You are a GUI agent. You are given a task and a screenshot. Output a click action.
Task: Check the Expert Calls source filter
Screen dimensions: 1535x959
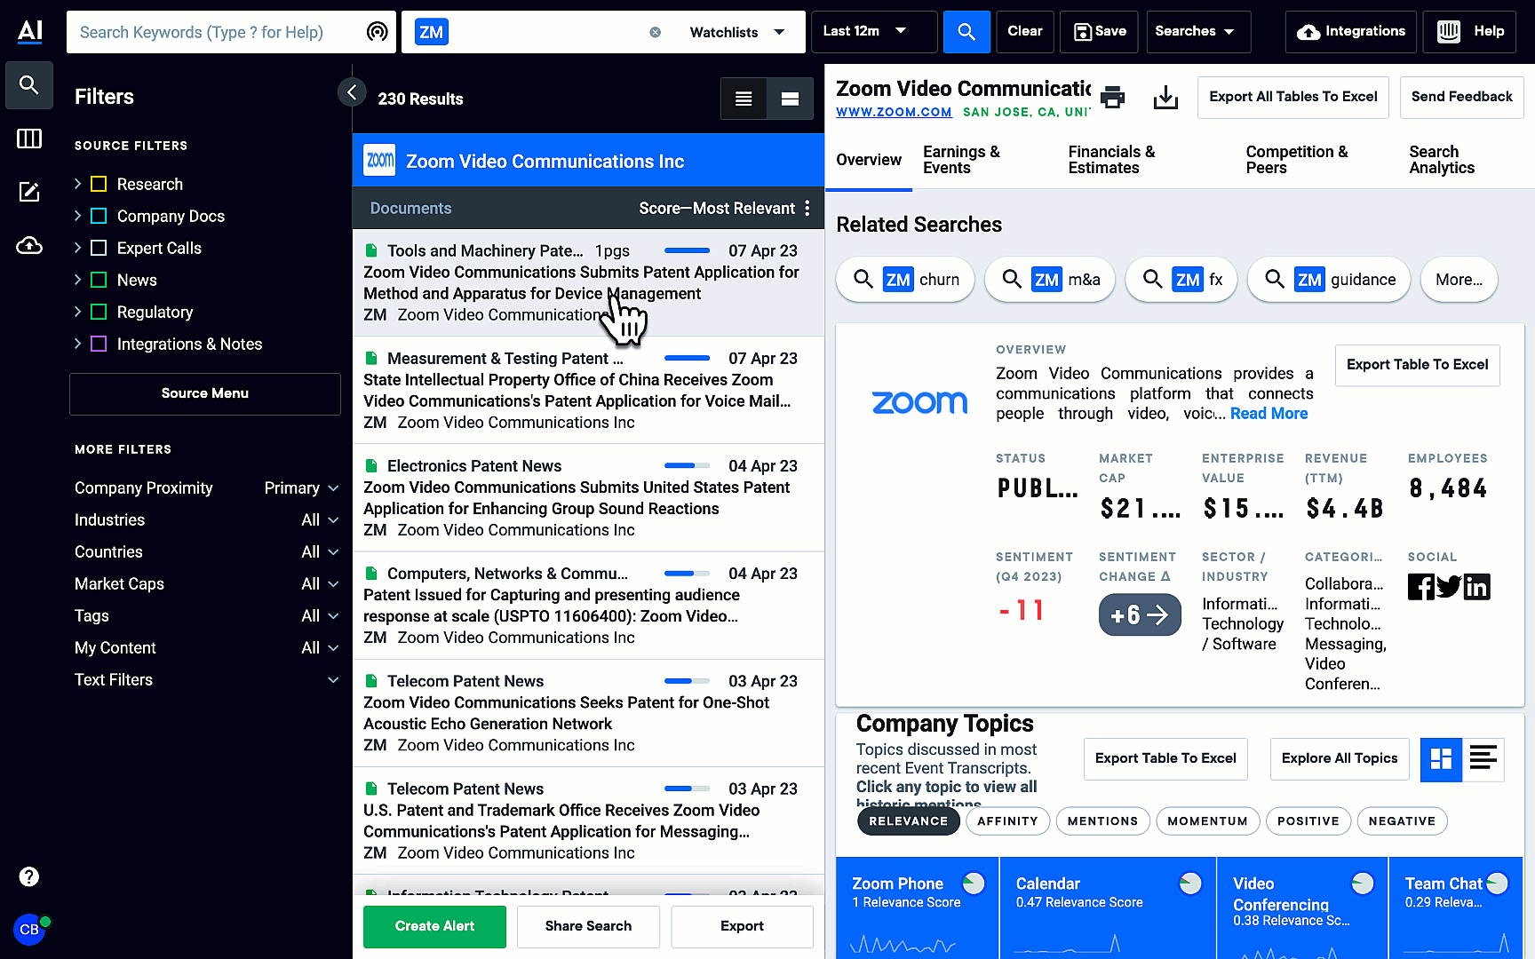point(99,248)
